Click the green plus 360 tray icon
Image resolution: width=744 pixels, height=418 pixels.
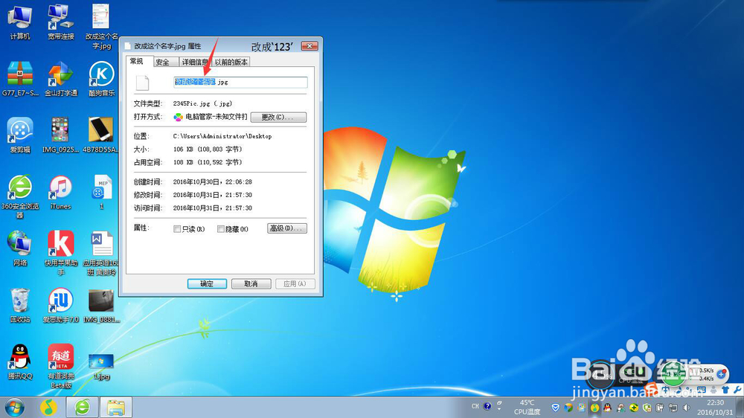point(633,408)
